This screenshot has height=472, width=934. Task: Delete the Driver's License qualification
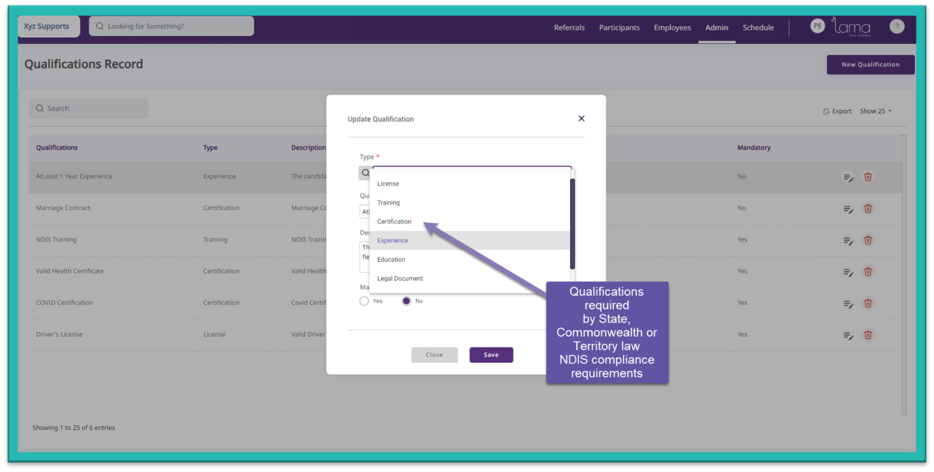pos(868,335)
